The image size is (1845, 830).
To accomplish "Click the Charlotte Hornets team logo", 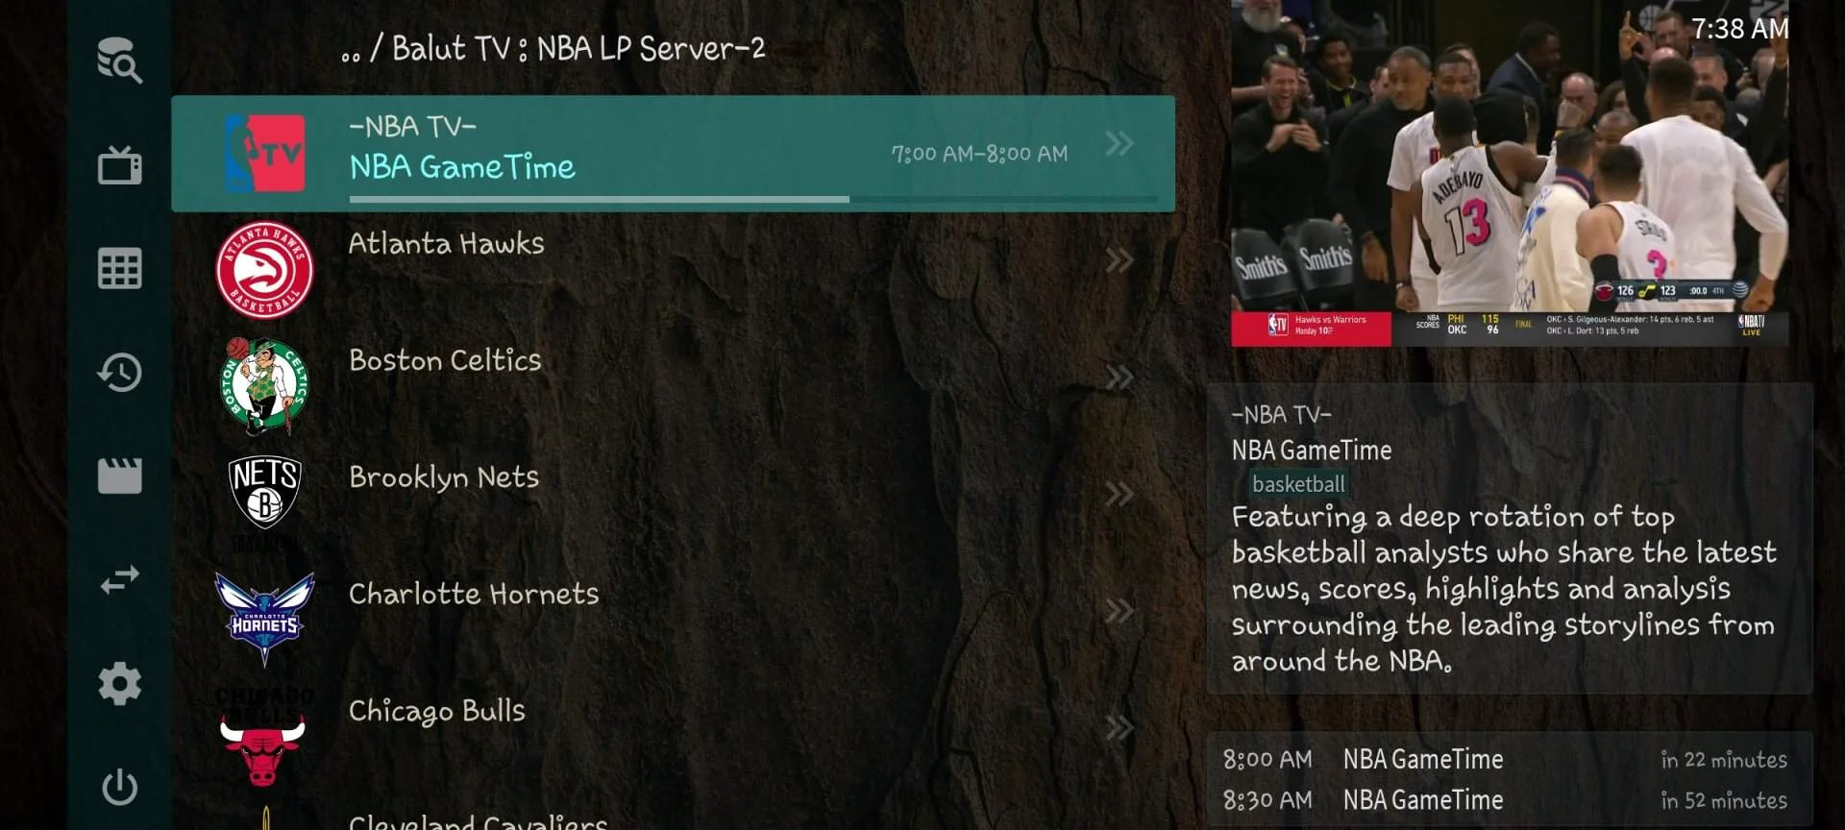I will pyautogui.click(x=264, y=619).
